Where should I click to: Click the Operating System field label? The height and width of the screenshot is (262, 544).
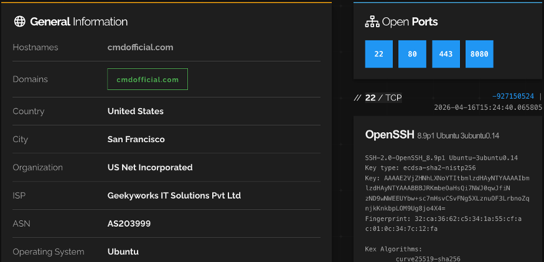(x=49, y=251)
